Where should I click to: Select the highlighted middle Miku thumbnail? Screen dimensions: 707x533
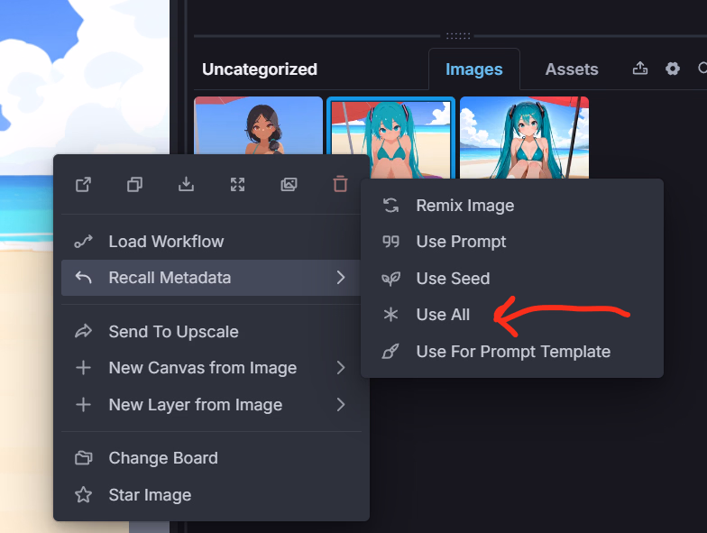[391, 137]
